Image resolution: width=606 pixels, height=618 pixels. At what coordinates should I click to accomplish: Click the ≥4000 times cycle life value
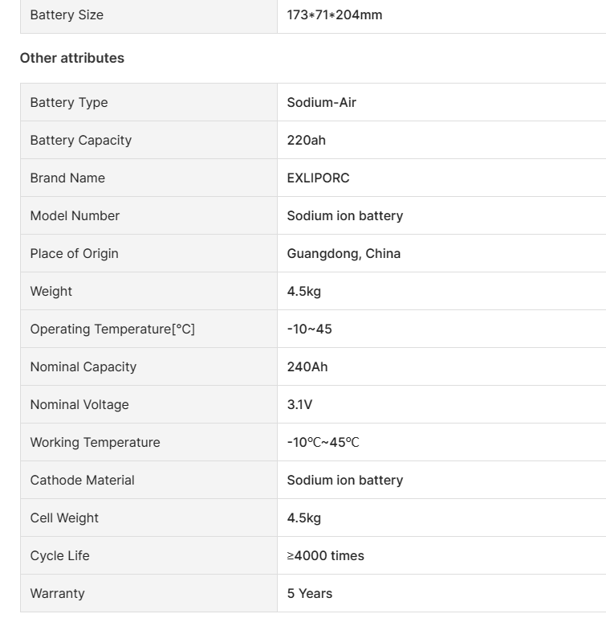(325, 555)
